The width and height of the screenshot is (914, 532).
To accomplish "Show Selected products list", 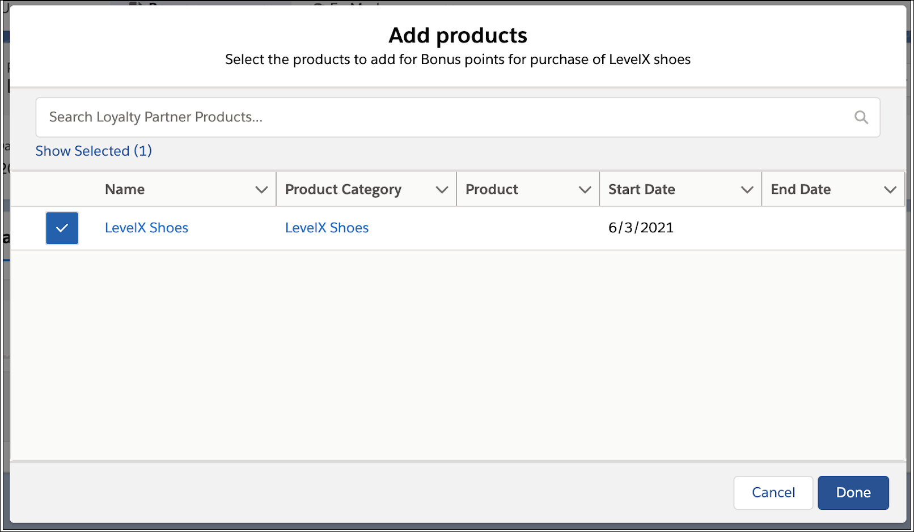I will tap(93, 151).
